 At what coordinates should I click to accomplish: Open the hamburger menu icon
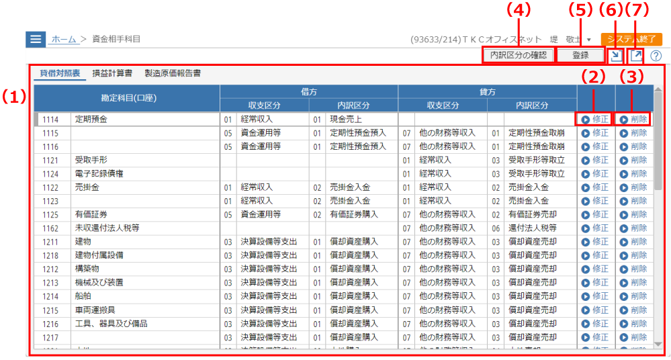pyautogui.click(x=36, y=40)
